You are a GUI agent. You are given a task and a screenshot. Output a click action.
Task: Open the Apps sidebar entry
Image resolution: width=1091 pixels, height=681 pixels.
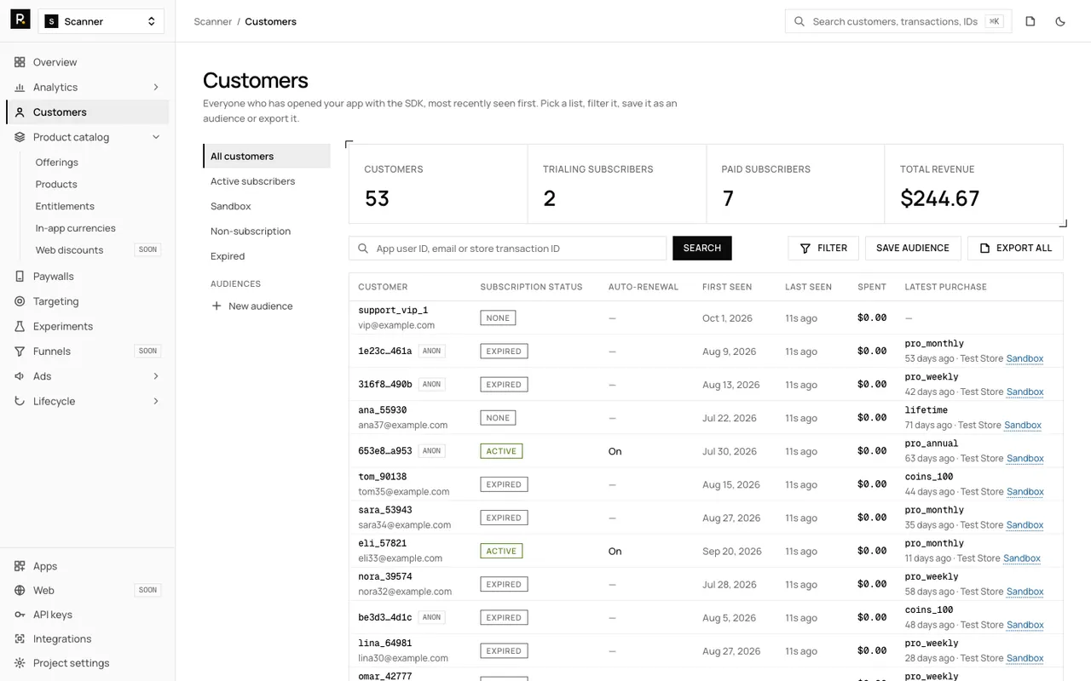pos(87,566)
